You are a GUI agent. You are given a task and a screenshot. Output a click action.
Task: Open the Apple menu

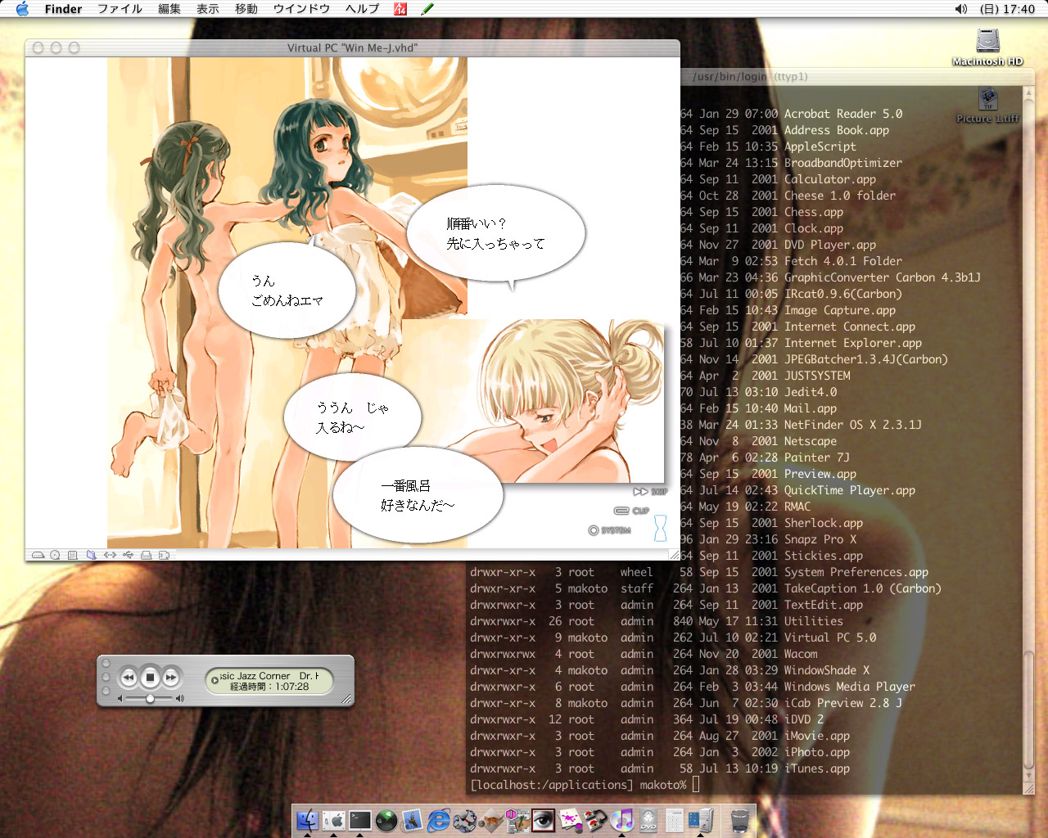[x=22, y=9]
